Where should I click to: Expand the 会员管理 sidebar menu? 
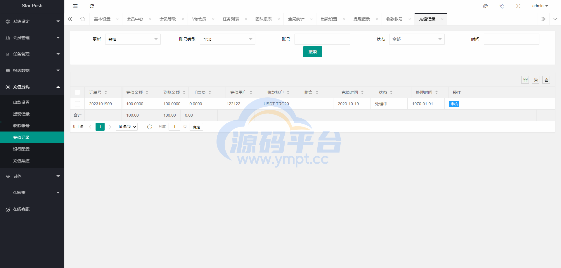(32, 38)
